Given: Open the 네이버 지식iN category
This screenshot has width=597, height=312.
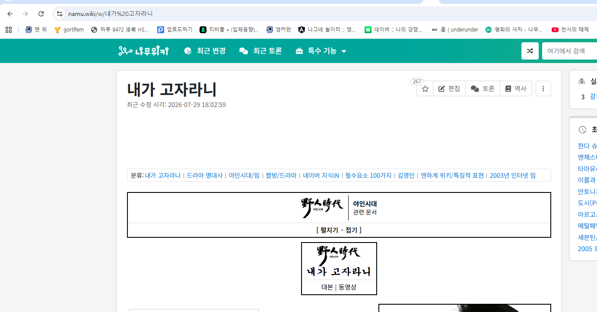Looking at the screenshot, I should tap(321, 176).
